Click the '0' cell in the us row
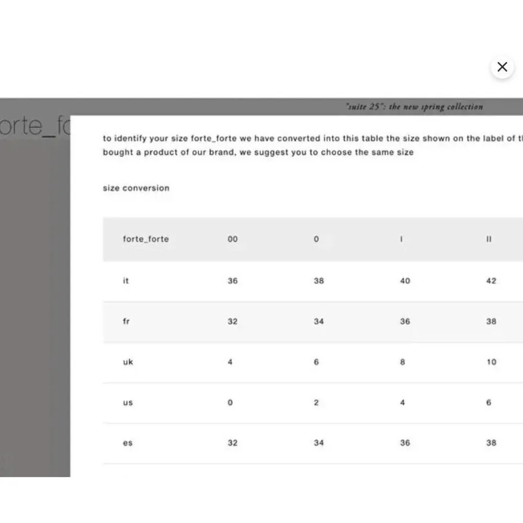 [230, 403]
